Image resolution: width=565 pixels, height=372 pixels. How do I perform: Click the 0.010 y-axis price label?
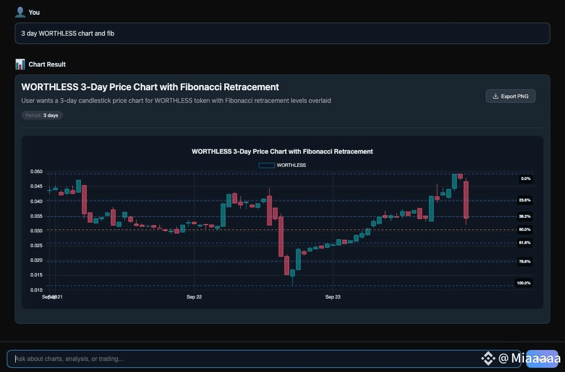tap(36, 290)
